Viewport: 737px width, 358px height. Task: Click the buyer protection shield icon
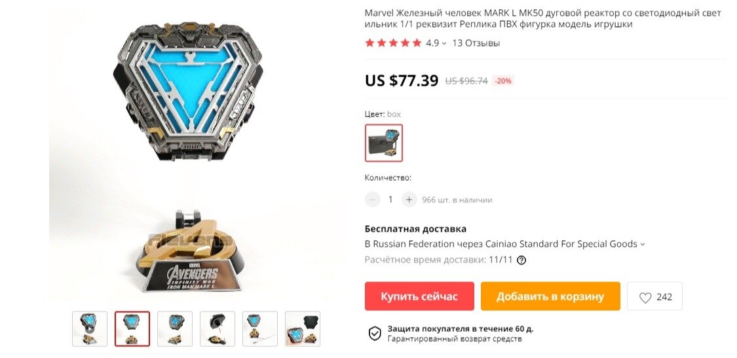(375, 334)
